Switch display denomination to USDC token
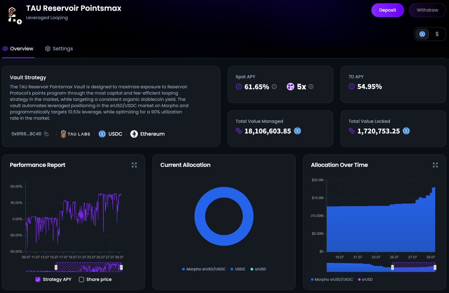This screenshot has height=293, width=449. (422, 34)
